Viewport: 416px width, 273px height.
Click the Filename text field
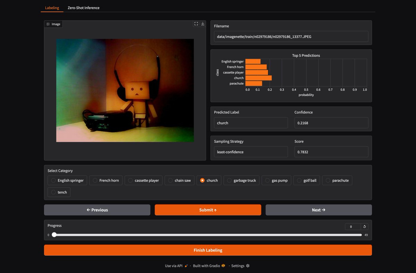(291, 36)
